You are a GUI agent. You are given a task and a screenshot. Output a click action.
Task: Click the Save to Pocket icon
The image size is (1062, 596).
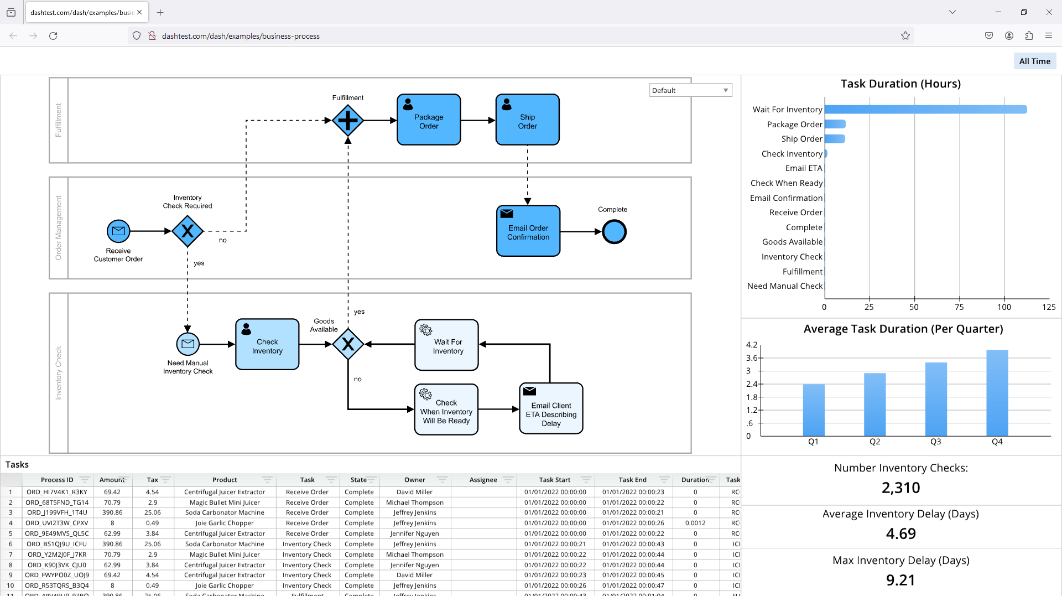pos(989,36)
